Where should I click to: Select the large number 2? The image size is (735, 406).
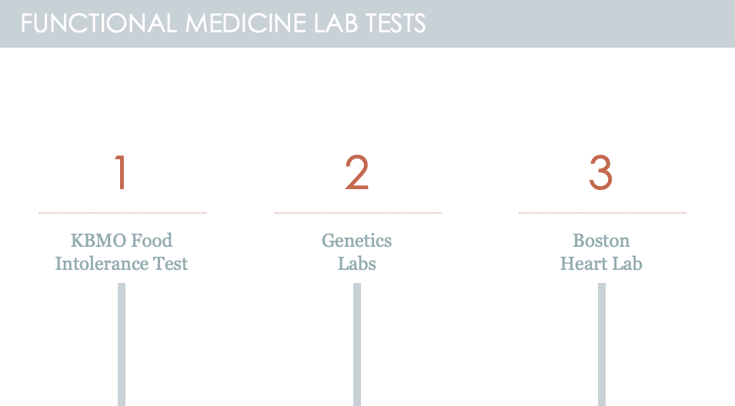click(357, 173)
